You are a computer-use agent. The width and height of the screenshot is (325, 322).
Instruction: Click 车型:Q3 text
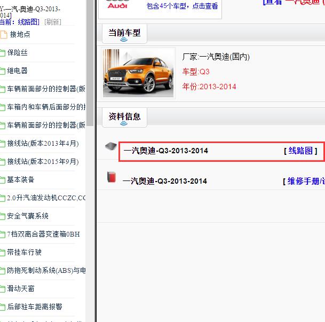pyautogui.click(x=196, y=72)
